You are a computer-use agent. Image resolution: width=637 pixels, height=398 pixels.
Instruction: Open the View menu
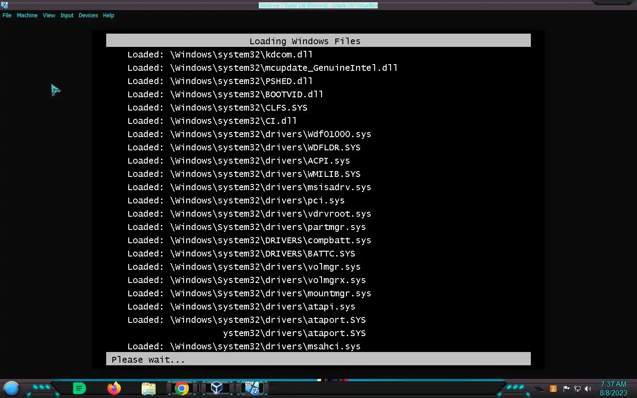[x=49, y=15]
